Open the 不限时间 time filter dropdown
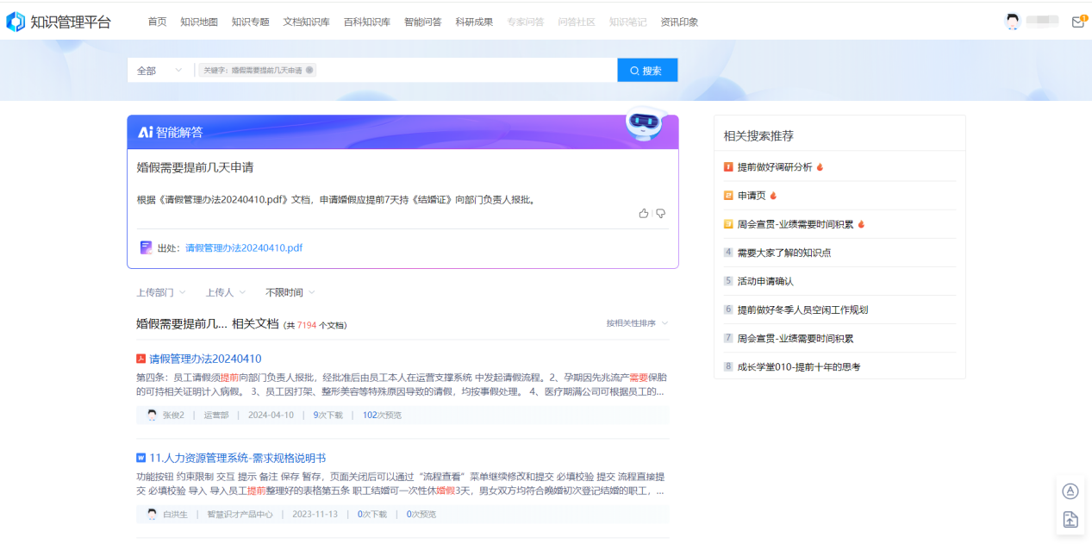1092x544 pixels. (x=290, y=292)
